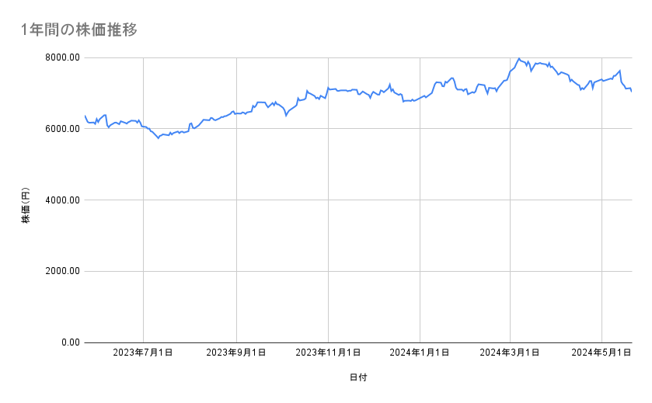Click the blue line above 2024年1月1日
The width and height of the screenshot is (652, 403).
[420, 98]
